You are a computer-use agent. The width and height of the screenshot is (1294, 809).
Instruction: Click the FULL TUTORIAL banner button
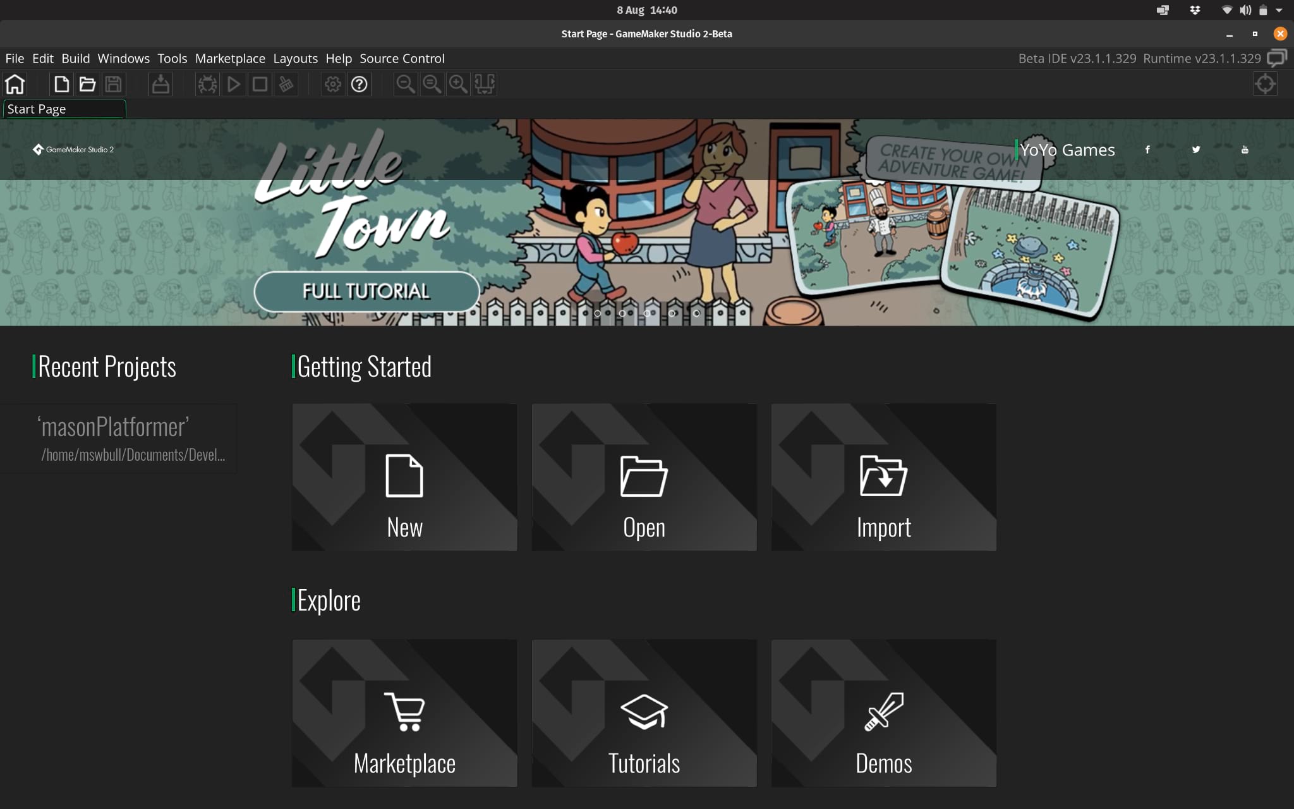pyautogui.click(x=366, y=291)
